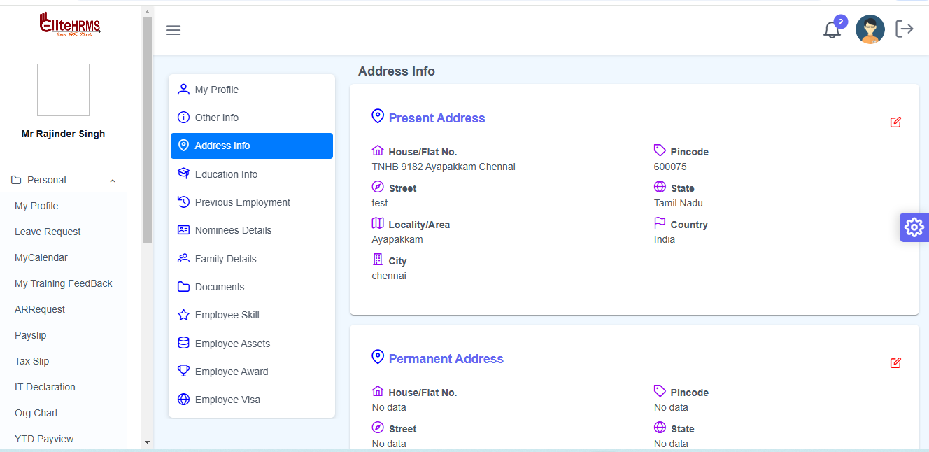This screenshot has height=452, width=929.
Task: Open Leave Request in sidebar
Action: point(48,232)
